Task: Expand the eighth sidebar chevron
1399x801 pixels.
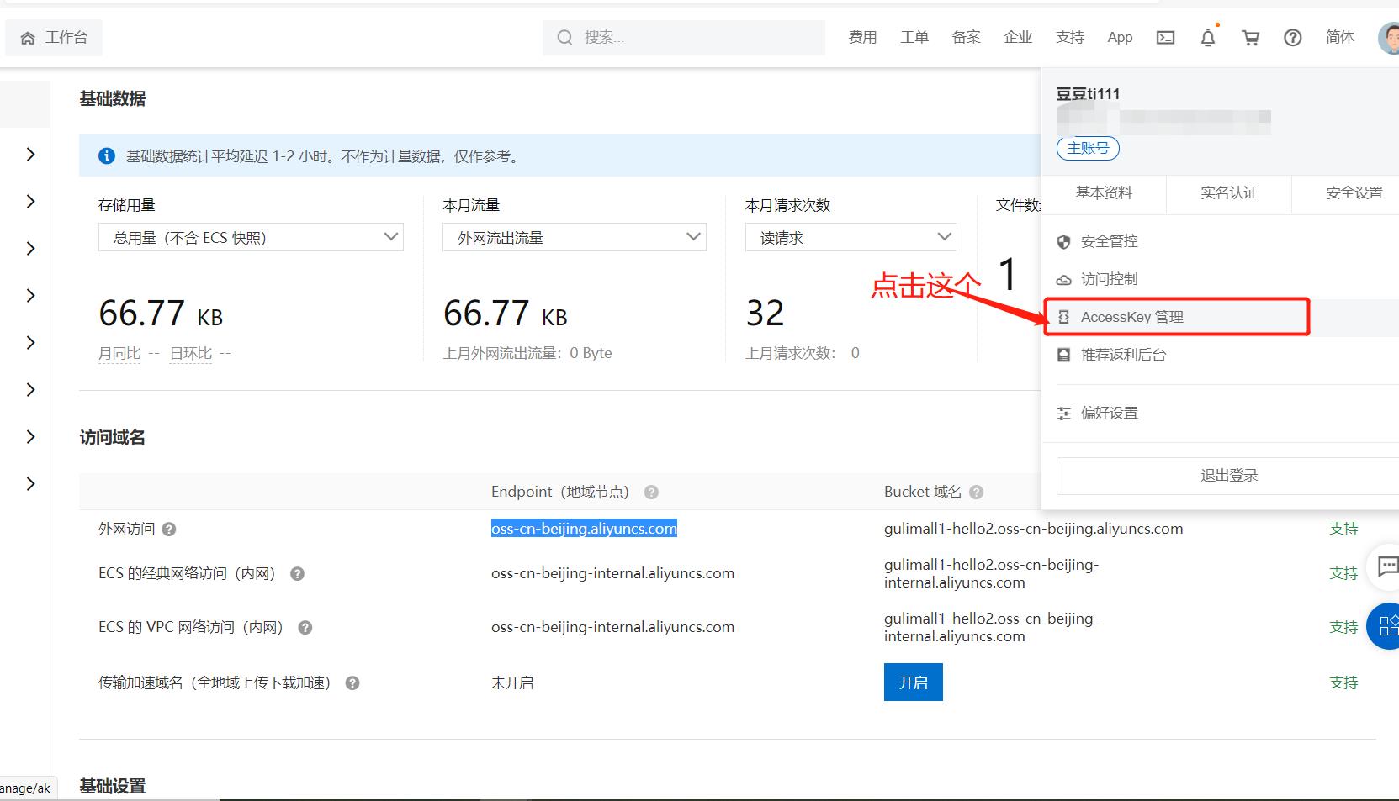Action: point(30,483)
